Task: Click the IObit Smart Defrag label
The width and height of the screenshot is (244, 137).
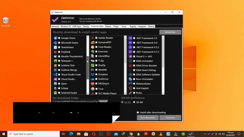Action: 146,70
